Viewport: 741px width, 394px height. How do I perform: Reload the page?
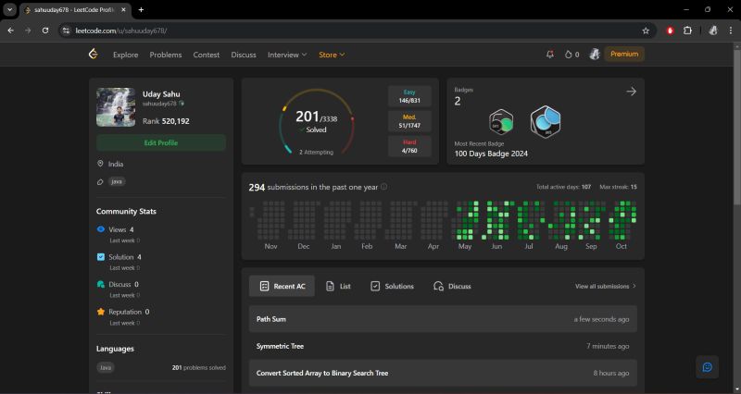tap(45, 30)
